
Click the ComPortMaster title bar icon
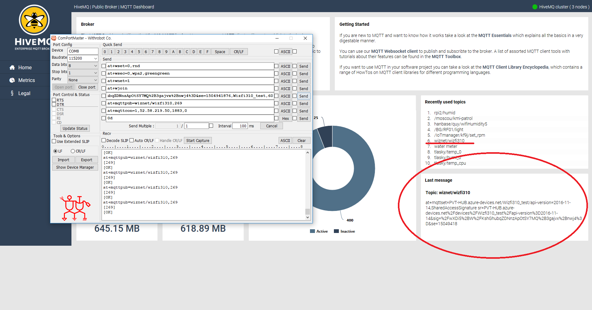click(x=54, y=38)
